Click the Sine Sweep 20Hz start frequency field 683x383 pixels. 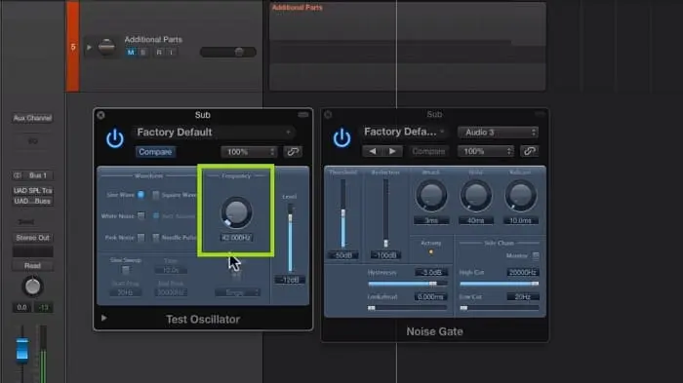[125, 292]
